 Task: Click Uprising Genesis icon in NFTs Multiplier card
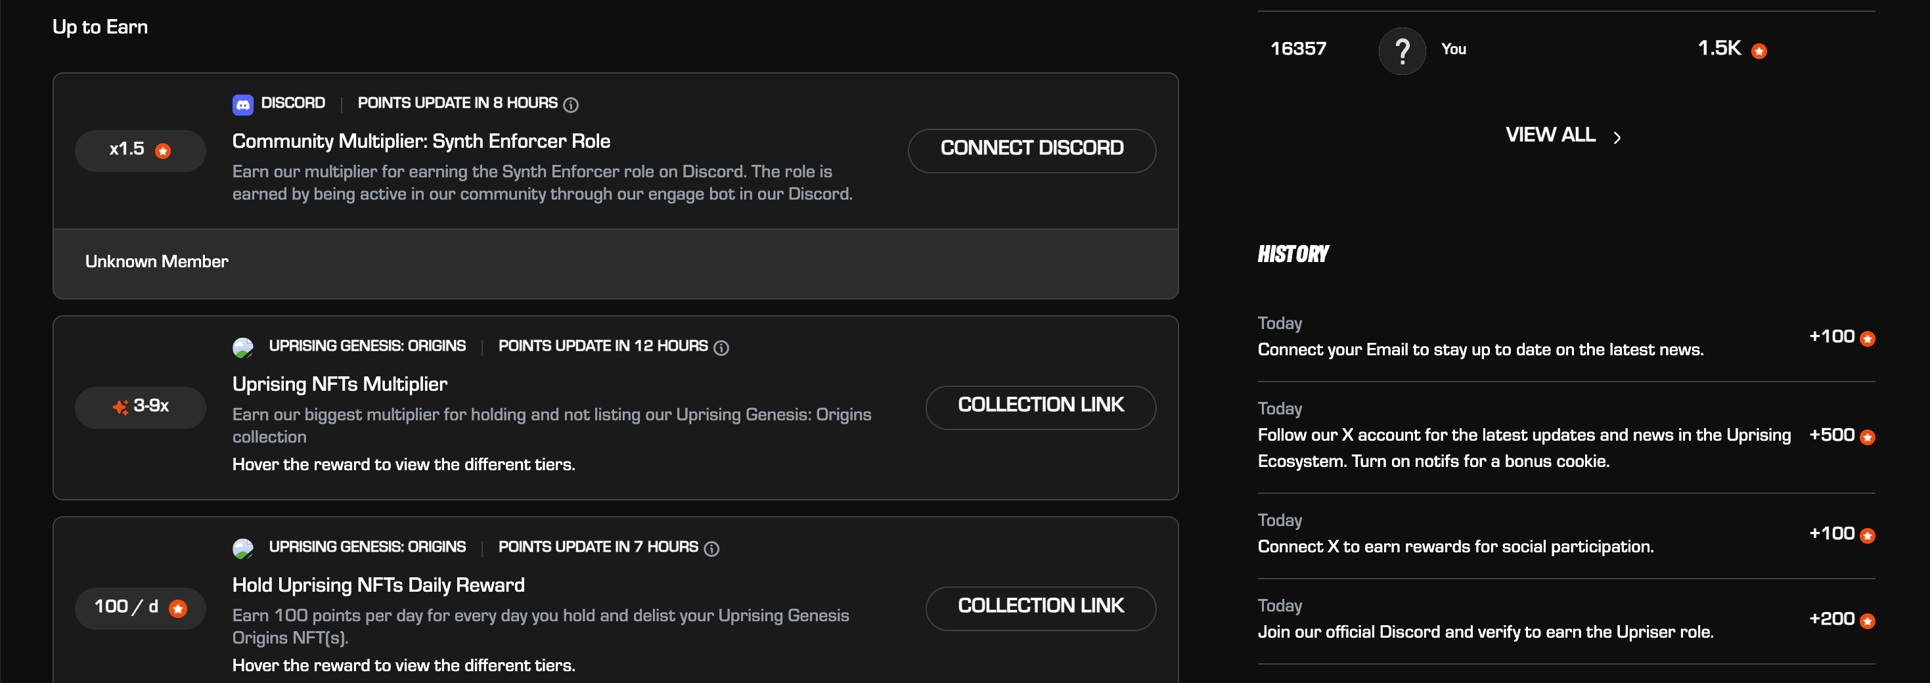coord(243,347)
